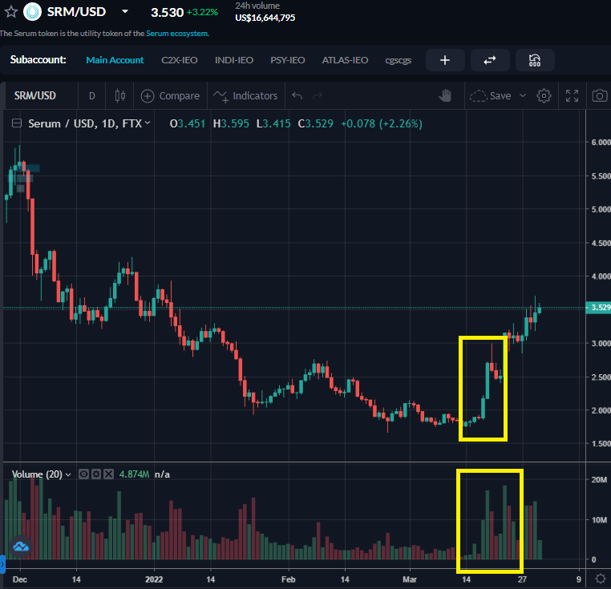Enter fullscreen chart mode
The image size is (611, 589).
[x=572, y=95]
